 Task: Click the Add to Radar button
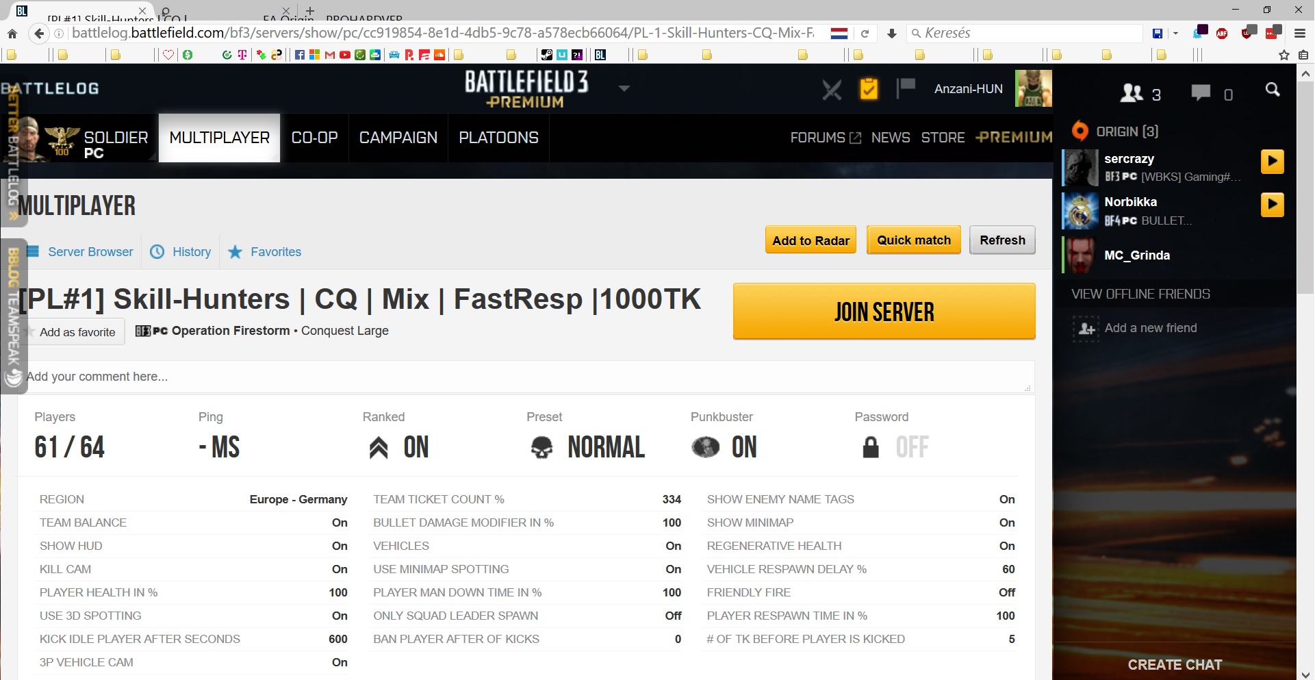(x=810, y=240)
